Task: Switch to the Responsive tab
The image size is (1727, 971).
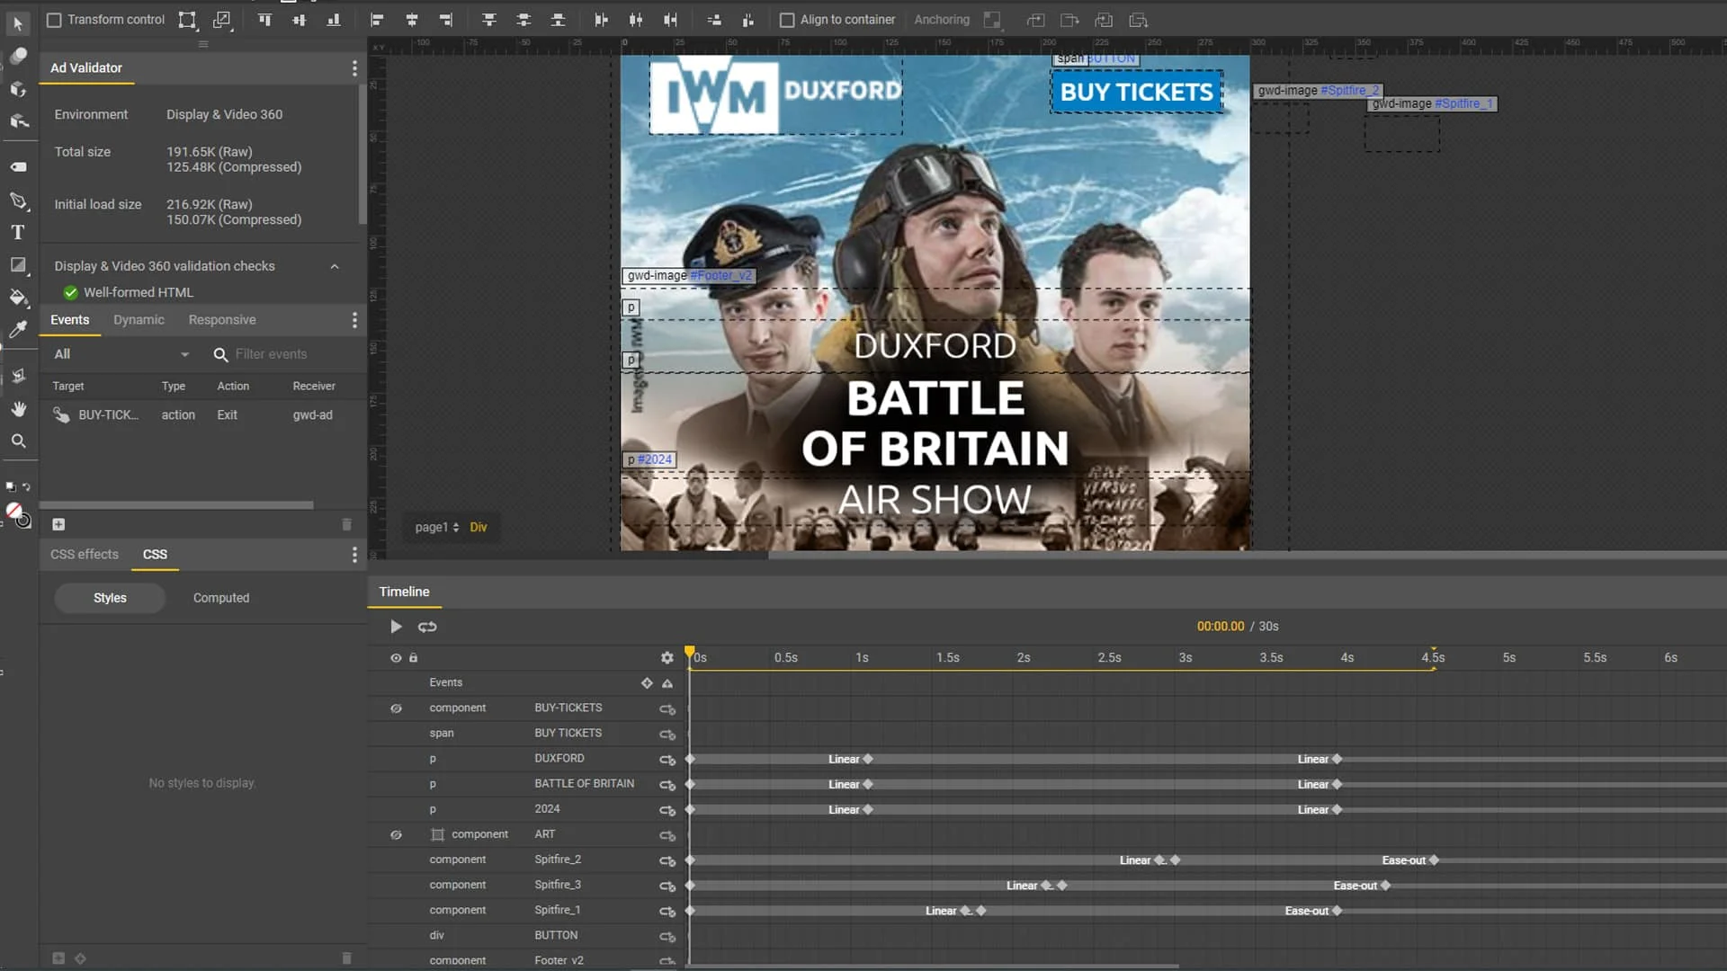Action: (x=222, y=320)
